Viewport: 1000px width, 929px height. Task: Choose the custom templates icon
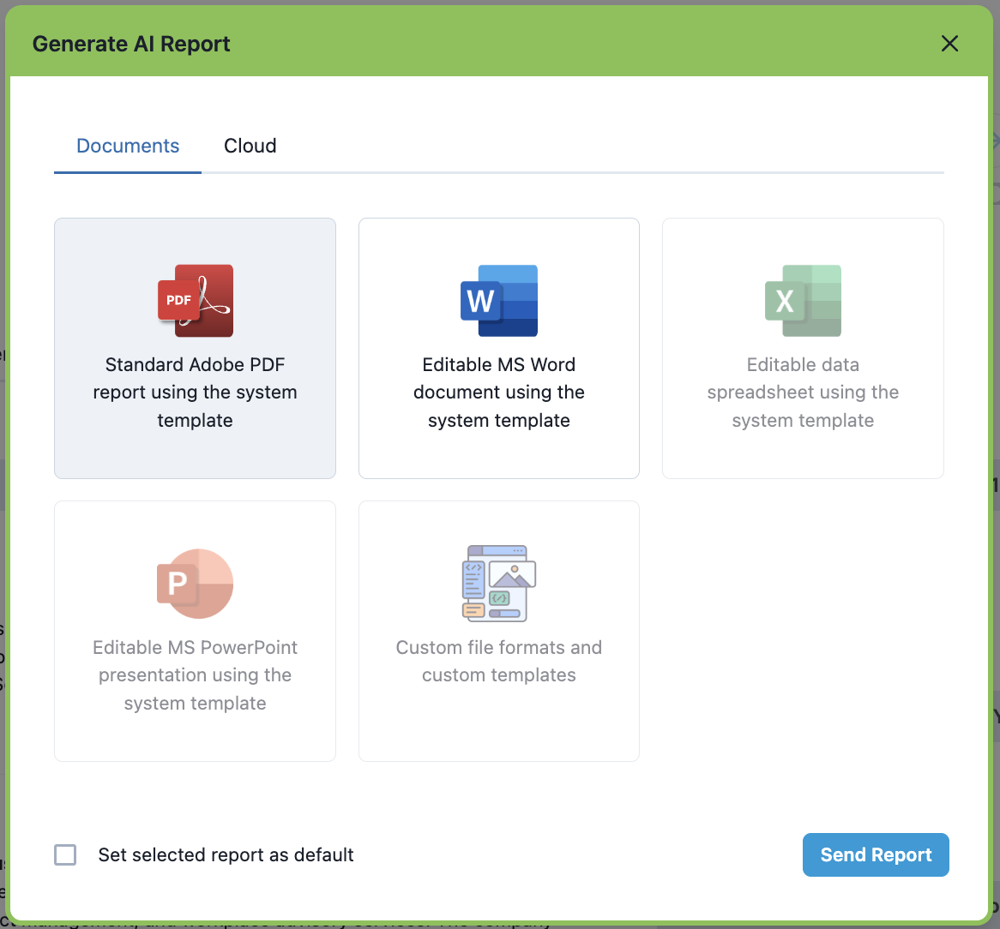499,584
